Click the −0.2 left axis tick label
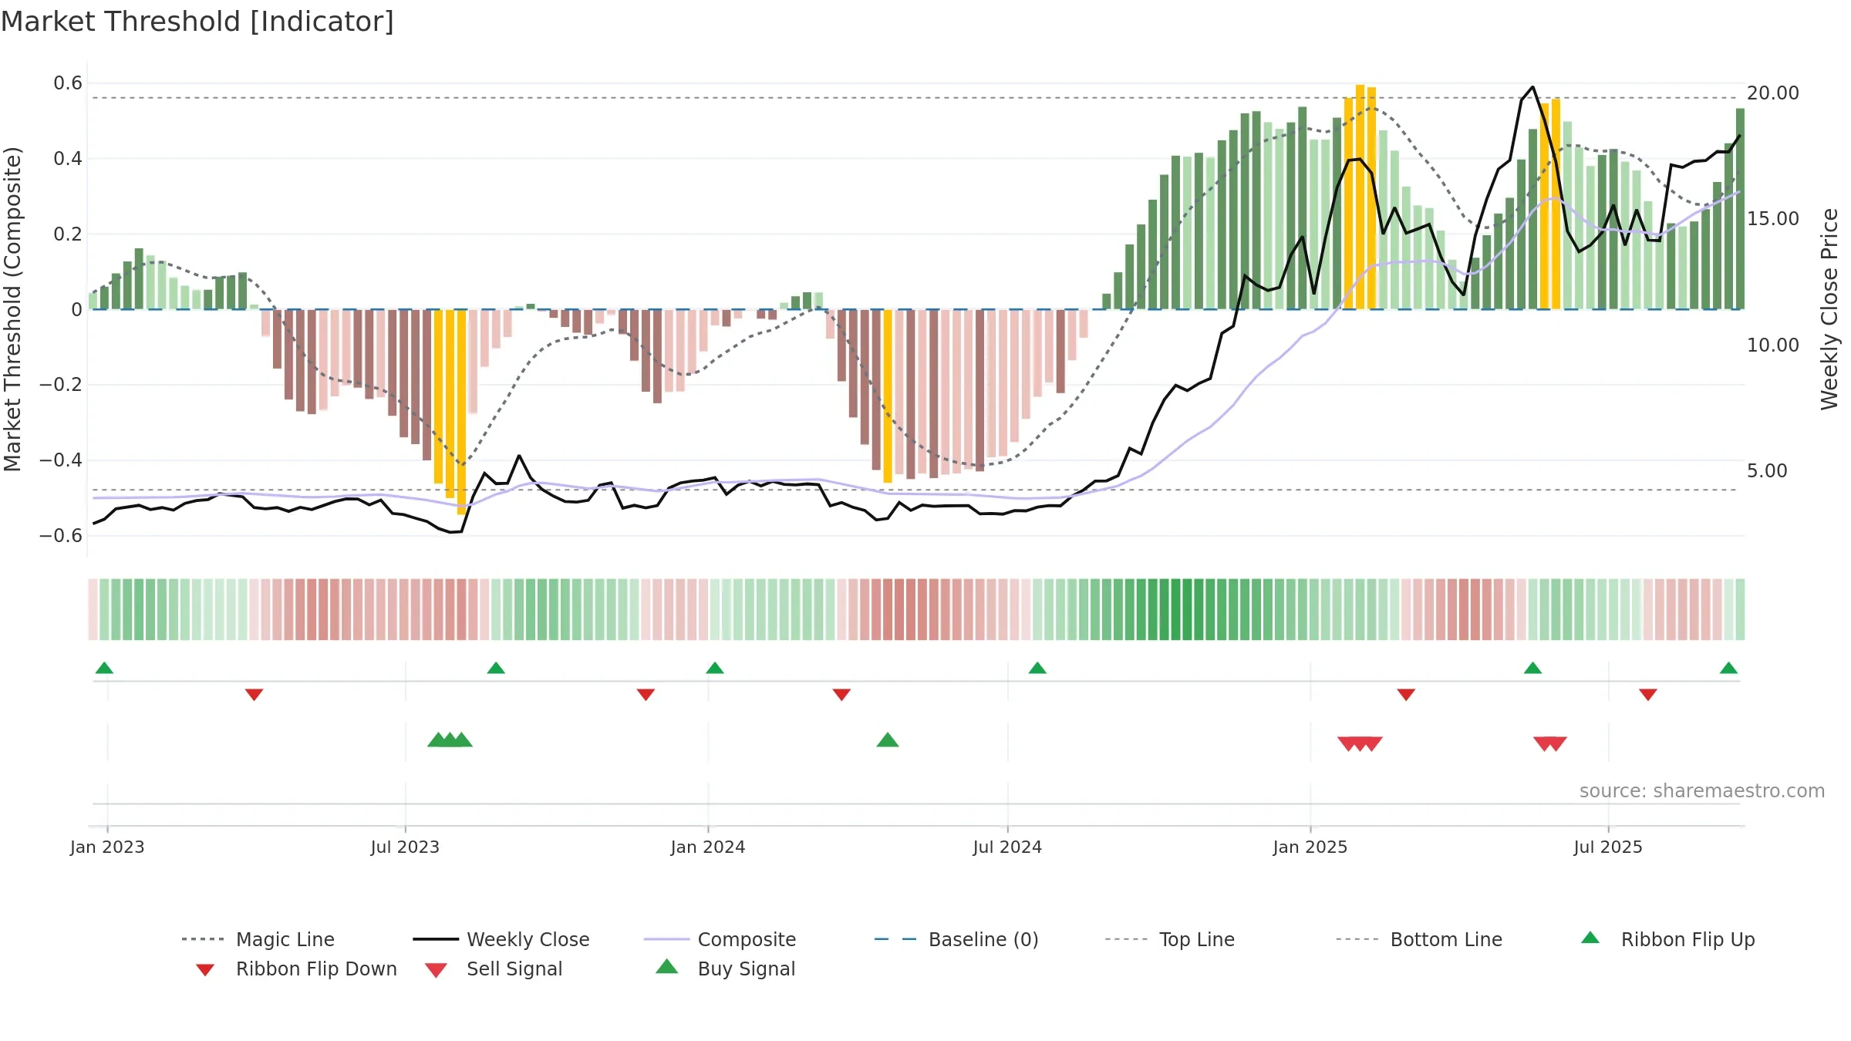 click(61, 384)
